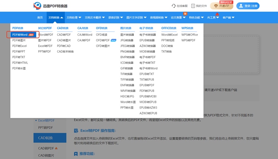Select PDF转PPT menu entry
Viewport: 278px width, 159px height.
pos(19,52)
